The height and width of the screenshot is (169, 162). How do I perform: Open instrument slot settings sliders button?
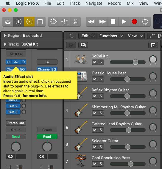(16, 62)
